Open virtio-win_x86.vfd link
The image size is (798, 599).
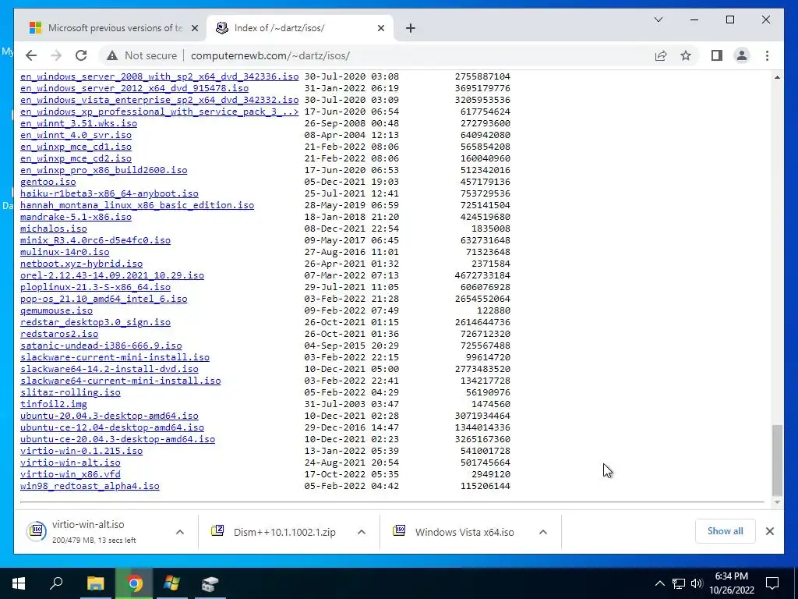(x=70, y=475)
